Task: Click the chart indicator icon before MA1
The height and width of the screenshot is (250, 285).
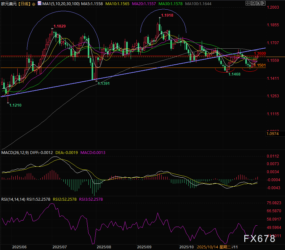Action: coord(39,4)
